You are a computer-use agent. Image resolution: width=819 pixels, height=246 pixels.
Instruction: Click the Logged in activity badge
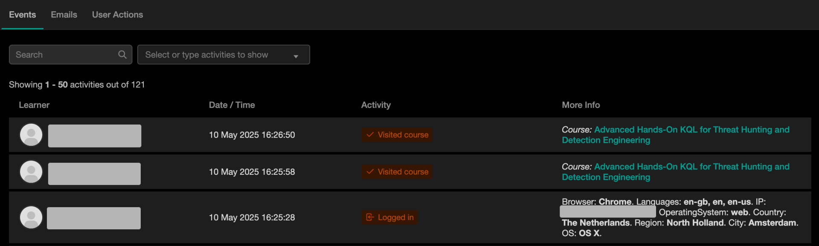click(389, 217)
